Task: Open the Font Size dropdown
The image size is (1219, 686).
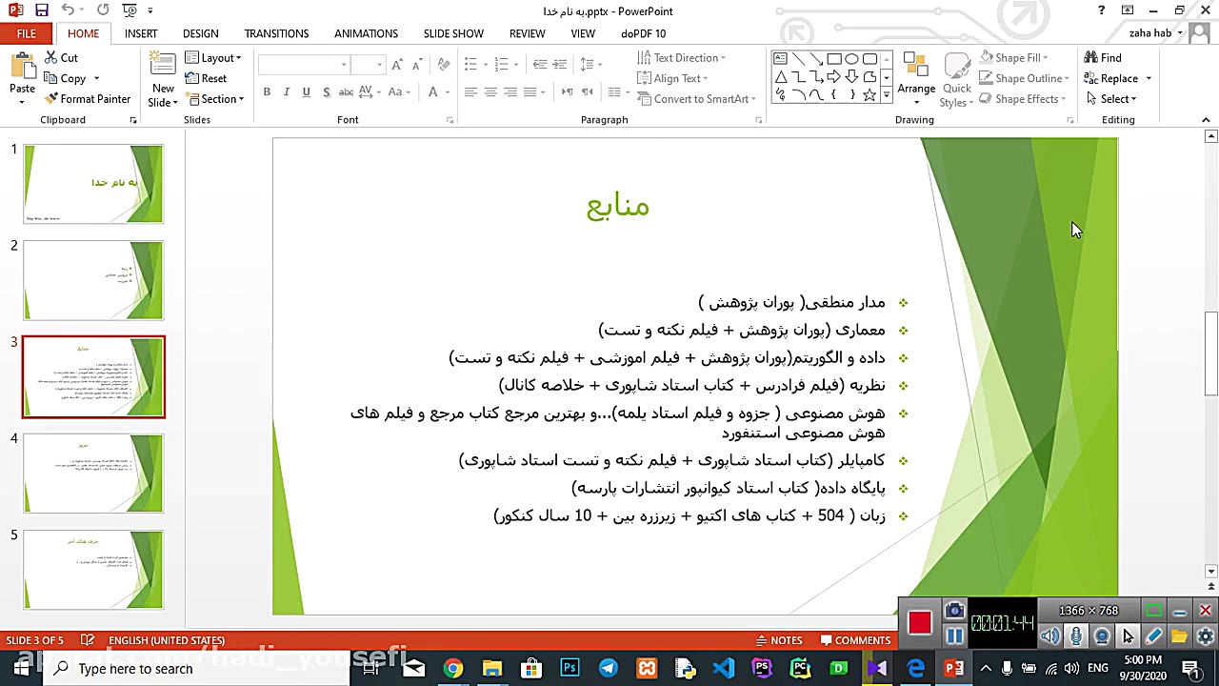Action: pyautogui.click(x=378, y=64)
